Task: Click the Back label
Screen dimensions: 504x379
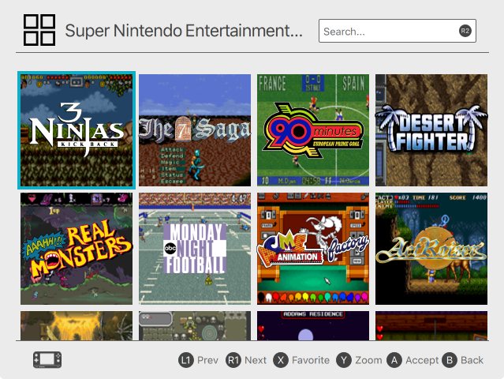Action: point(472,360)
